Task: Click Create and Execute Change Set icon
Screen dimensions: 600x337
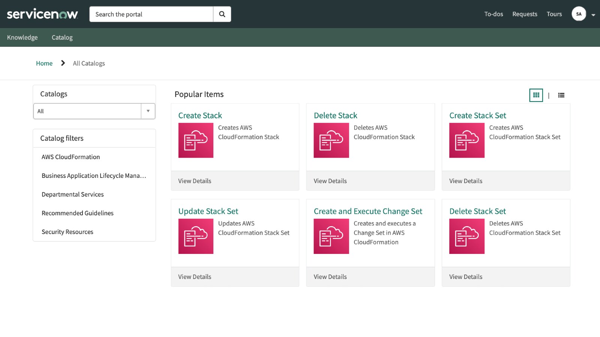Action: click(x=331, y=236)
